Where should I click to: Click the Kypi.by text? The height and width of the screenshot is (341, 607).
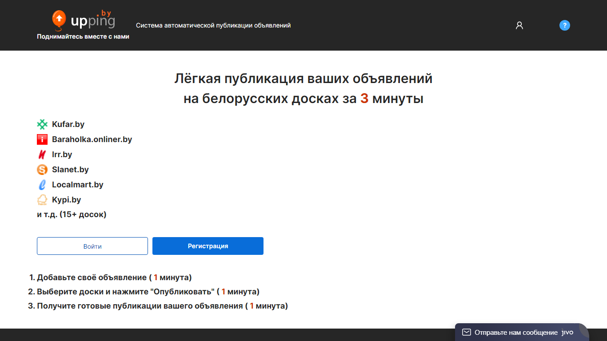point(66,200)
